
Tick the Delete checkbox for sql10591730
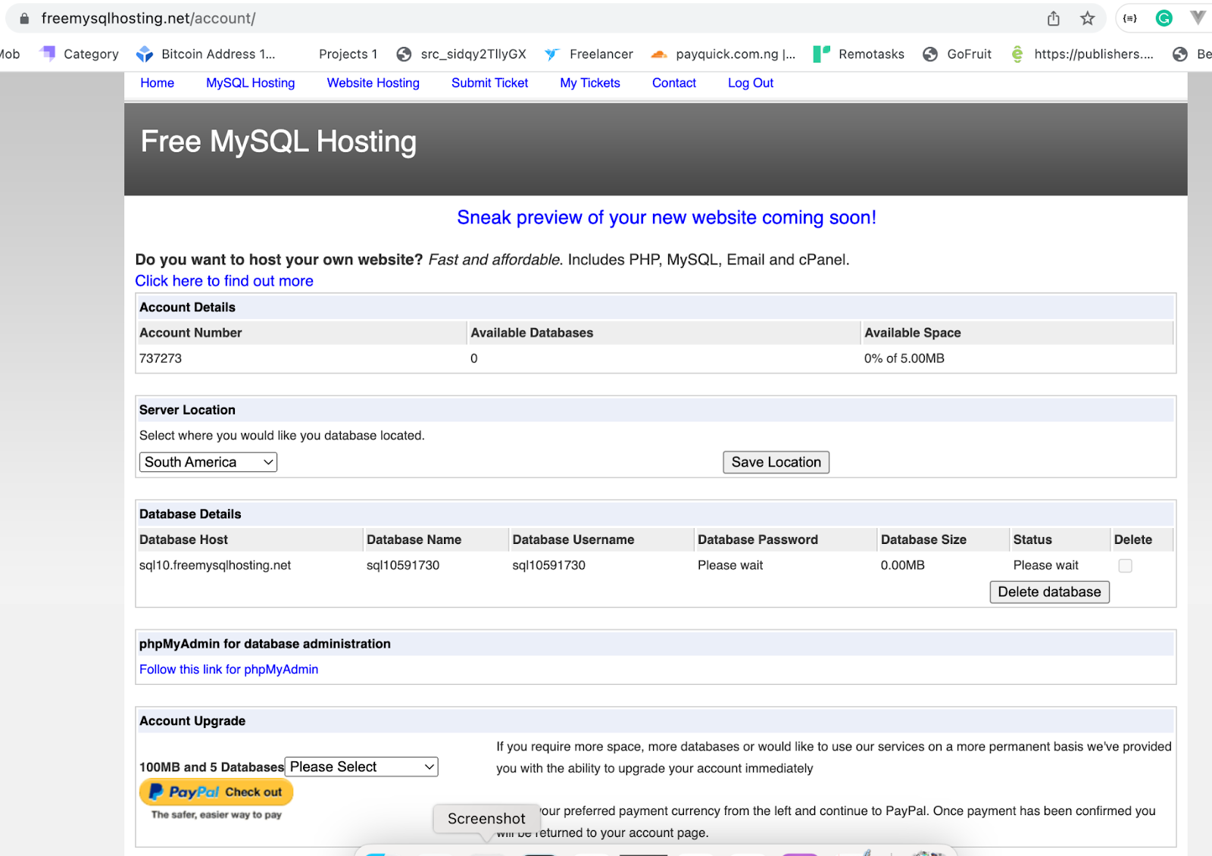(x=1125, y=566)
